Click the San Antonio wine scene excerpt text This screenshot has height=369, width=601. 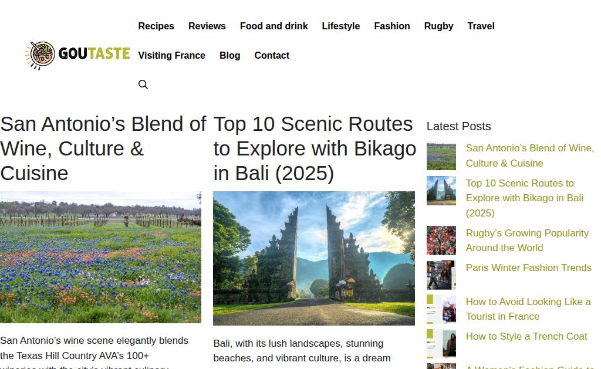94,353
